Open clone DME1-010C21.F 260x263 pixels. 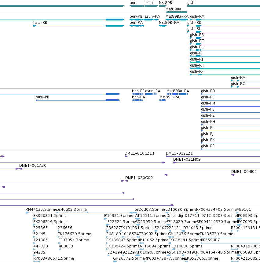[x=126, y=156]
